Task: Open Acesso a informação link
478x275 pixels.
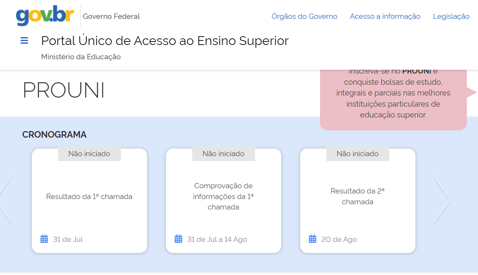Action: (x=385, y=16)
